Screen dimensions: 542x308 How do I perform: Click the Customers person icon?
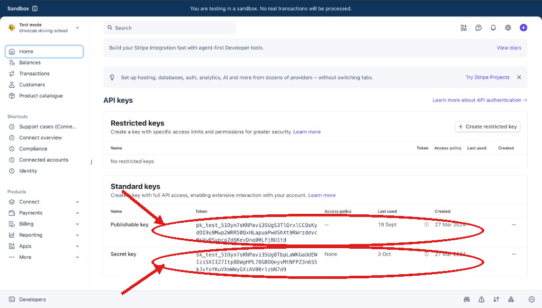point(12,85)
